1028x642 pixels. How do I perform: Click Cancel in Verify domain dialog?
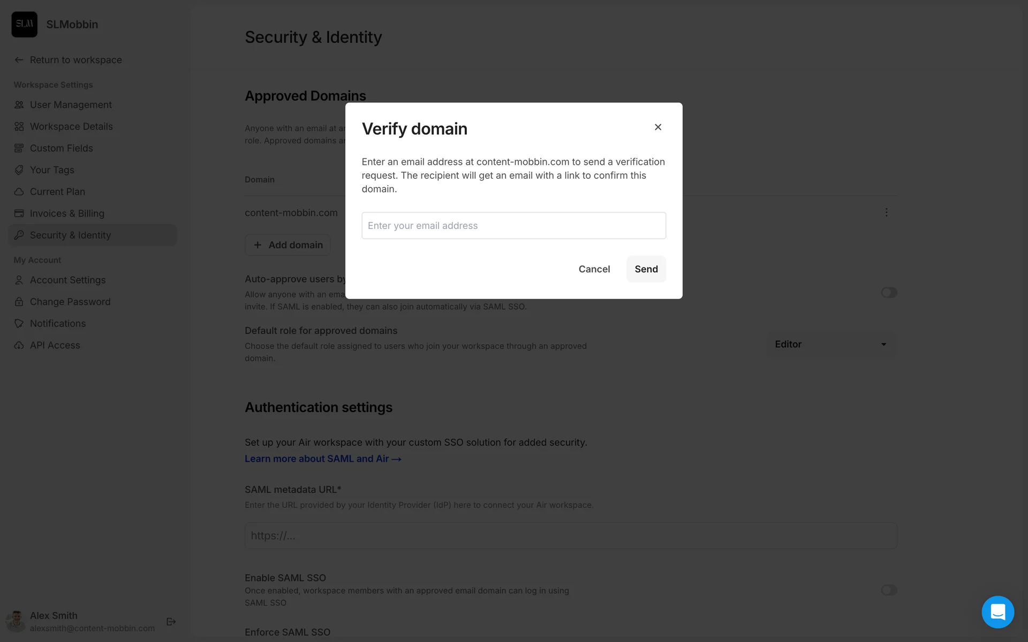(594, 269)
